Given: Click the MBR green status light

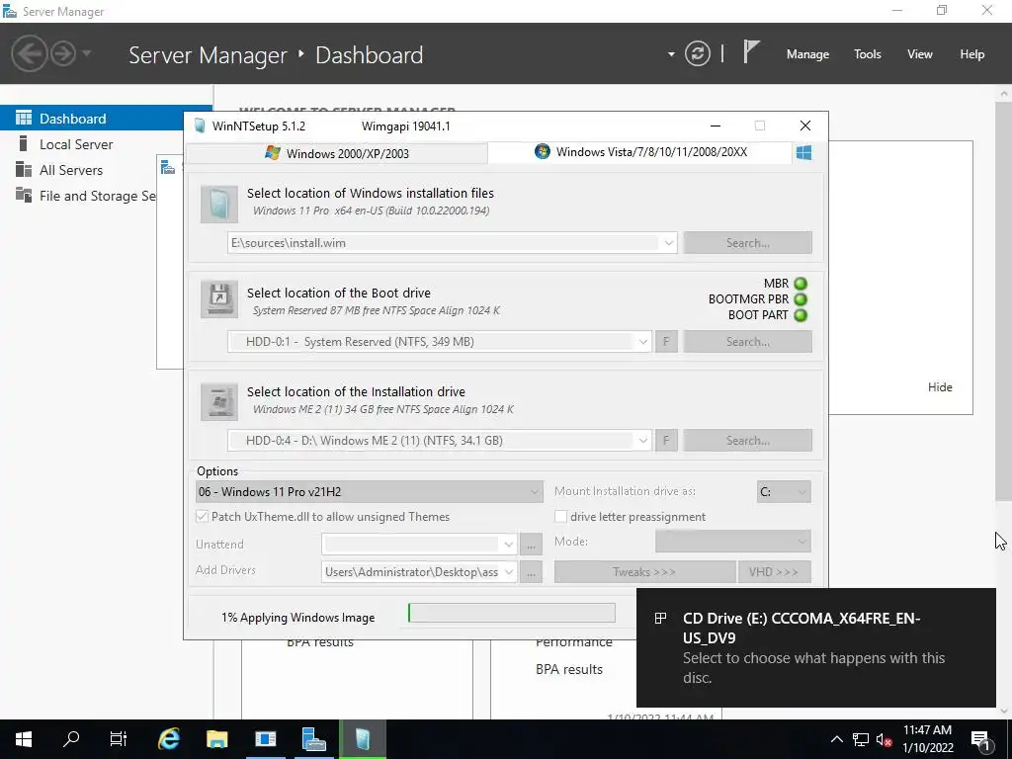Looking at the screenshot, I should point(801,284).
